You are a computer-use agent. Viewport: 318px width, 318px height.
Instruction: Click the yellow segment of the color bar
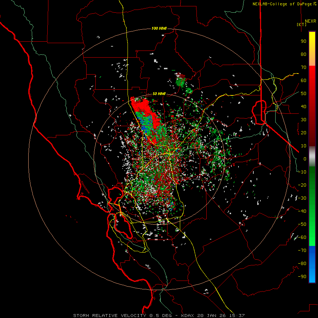pyautogui.click(x=312, y=49)
